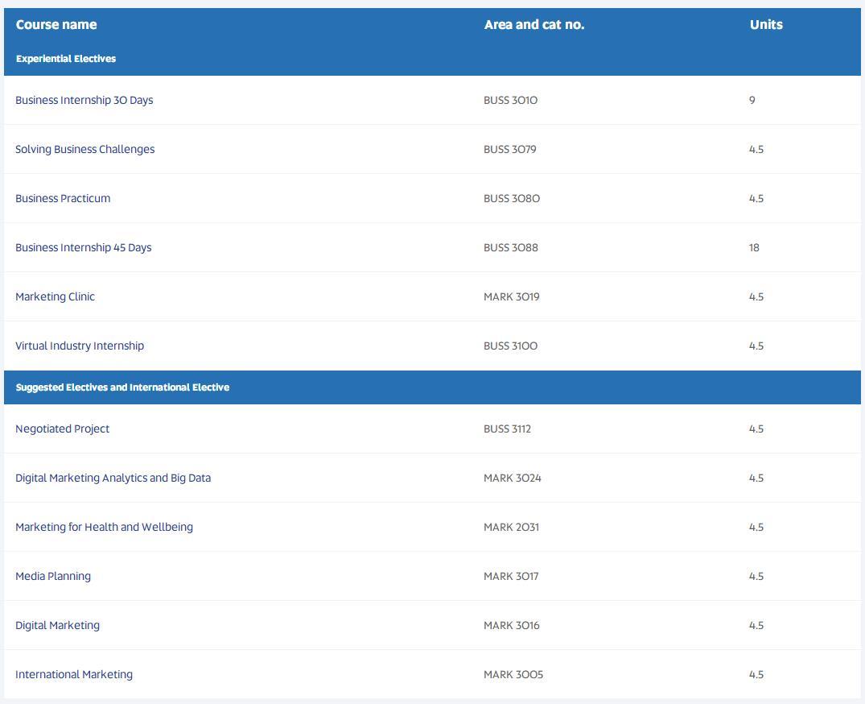The image size is (865, 704).
Task: Click catalogue code MARK 3024
Action: [x=512, y=478]
